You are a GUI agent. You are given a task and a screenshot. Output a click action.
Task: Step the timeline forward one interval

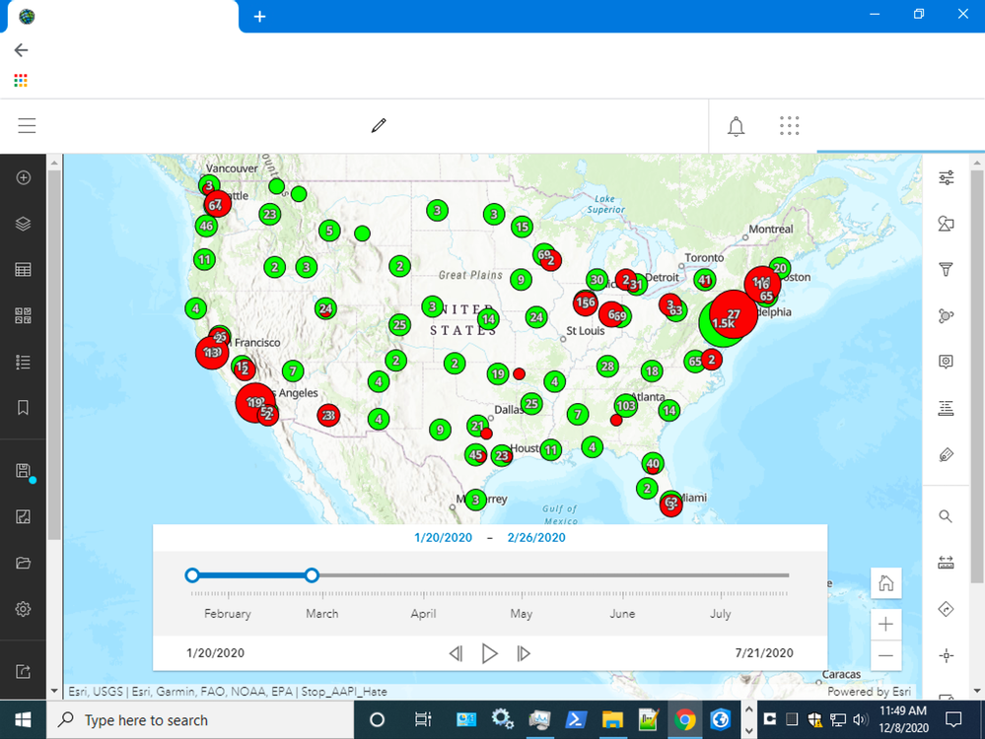(x=523, y=652)
